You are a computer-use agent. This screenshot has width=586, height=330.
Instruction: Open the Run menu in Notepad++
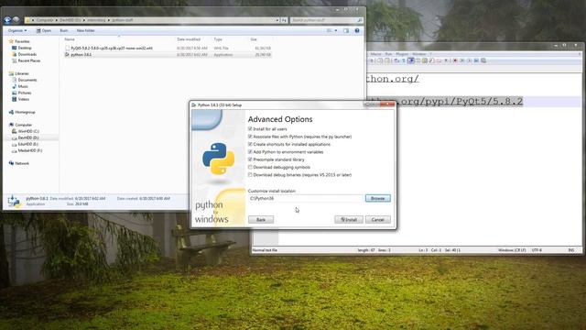click(x=388, y=54)
